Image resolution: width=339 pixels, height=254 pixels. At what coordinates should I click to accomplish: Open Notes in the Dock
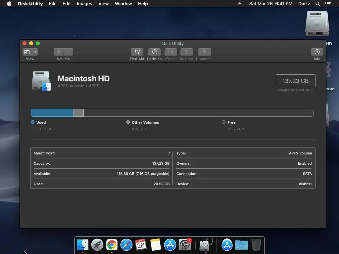[156, 245]
